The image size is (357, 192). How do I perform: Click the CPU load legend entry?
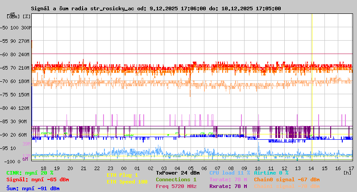tap(229, 173)
